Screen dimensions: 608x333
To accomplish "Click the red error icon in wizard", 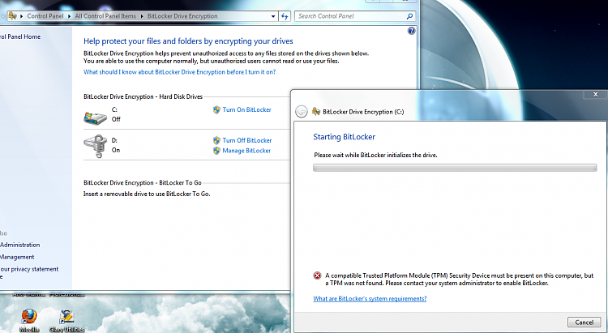I will click(317, 275).
